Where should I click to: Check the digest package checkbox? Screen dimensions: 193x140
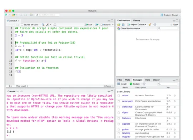[x=119, y=113]
